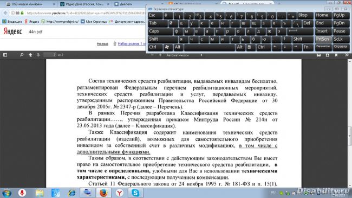Image resolution: width=352 pixels, height=198 pixels.
Task: Open the Автоматически zoom dropdown
Action: pyautogui.click(x=184, y=55)
